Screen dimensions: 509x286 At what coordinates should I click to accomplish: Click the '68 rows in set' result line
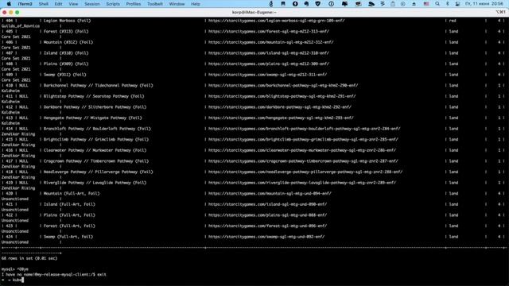pos(29,258)
